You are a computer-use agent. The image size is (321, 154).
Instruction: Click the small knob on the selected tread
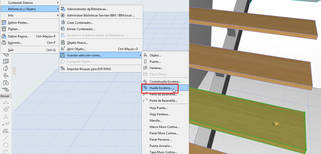click(x=276, y=124)
